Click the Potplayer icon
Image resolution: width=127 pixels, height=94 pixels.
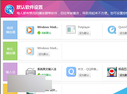(x=71, y=30)
